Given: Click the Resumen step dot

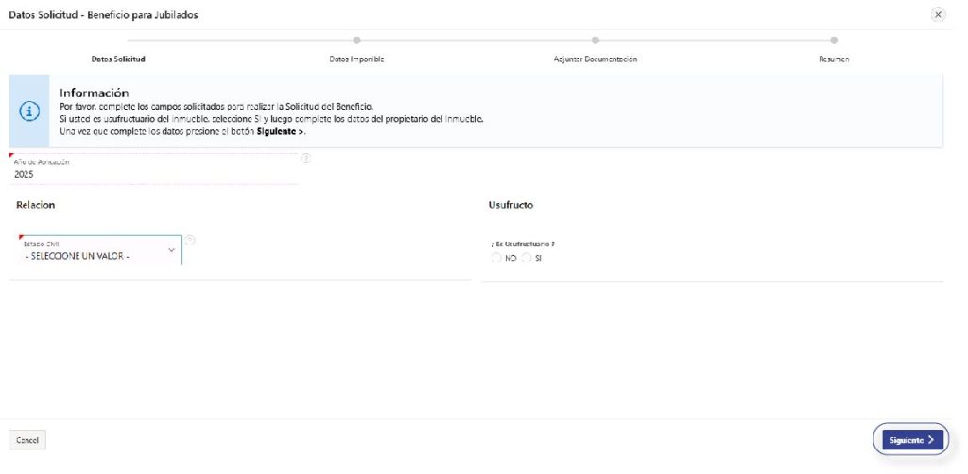Looking at the screenshot, I should 834,40.
